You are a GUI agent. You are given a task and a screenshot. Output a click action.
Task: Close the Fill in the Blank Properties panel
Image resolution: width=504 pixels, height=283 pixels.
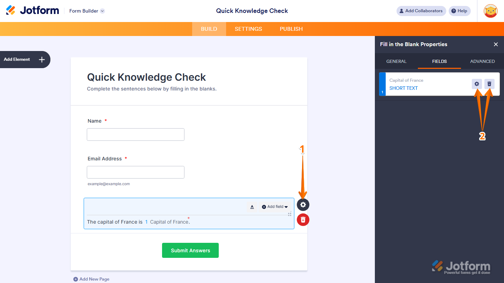click(496, 44)
